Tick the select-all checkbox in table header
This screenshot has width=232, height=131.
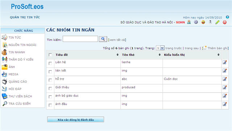tap(50, 55)
